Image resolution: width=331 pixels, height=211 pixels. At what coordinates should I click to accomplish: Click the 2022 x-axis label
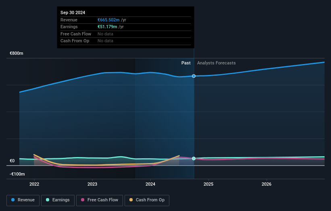tap(34, 184)
